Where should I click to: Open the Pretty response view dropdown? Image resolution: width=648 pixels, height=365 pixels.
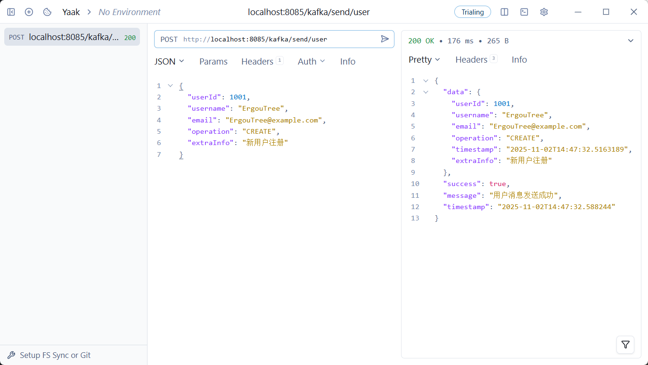tap(424, 59)
